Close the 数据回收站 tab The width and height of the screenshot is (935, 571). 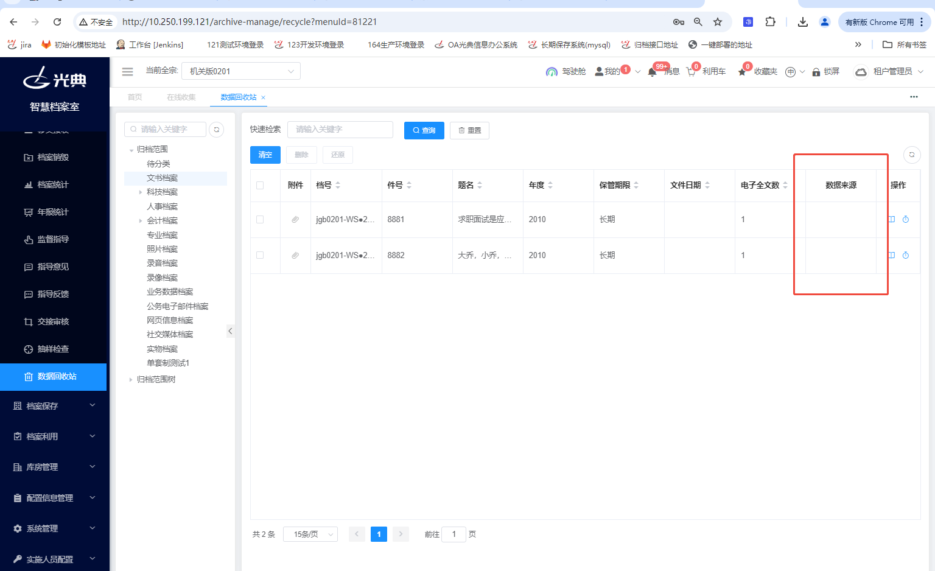[x=263, y=97]
